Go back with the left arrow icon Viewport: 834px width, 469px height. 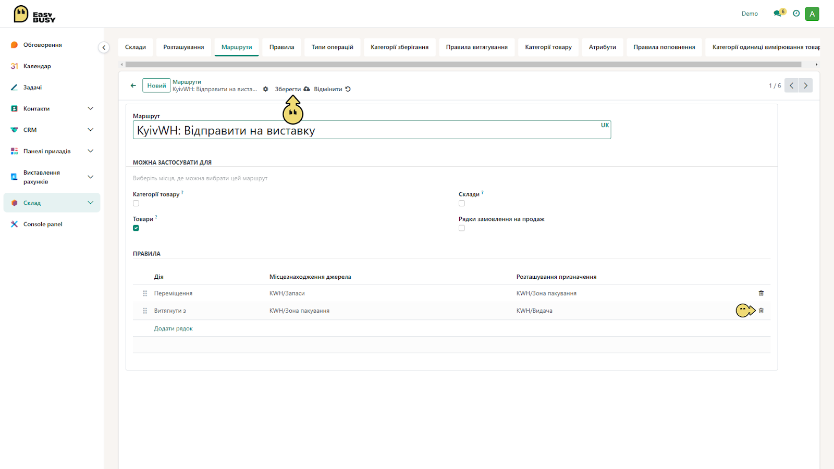[x=133, y=85]
